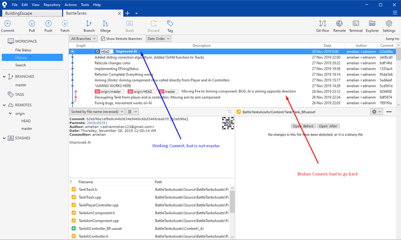Launch the Terminal from toolbar
Viewport: 401px width, 240px height.
(356, 23)
